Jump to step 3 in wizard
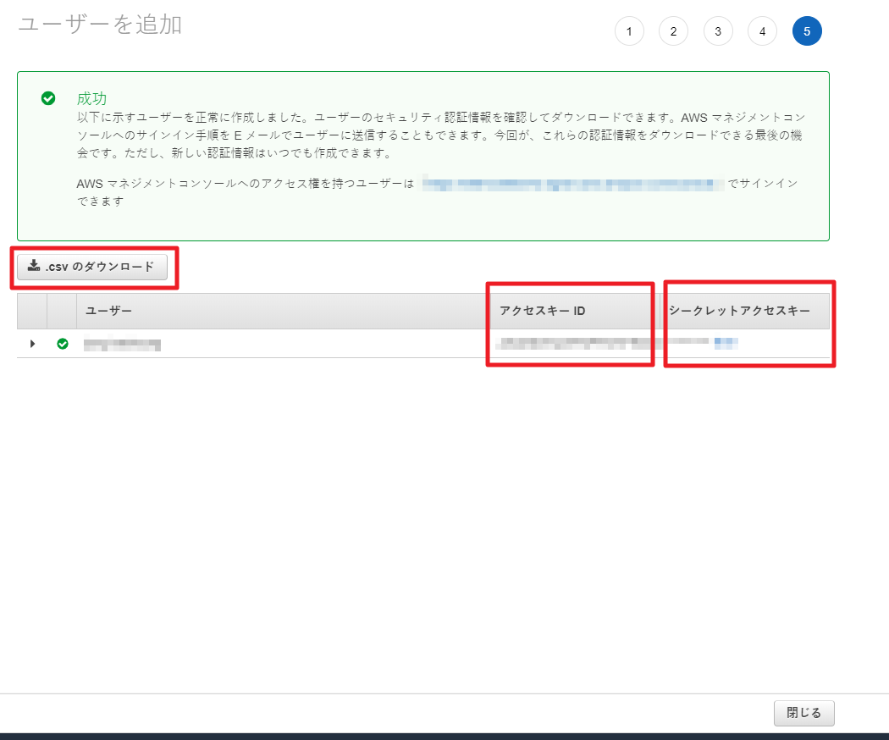This screenshot has height=740, width=889. [718, 31]
